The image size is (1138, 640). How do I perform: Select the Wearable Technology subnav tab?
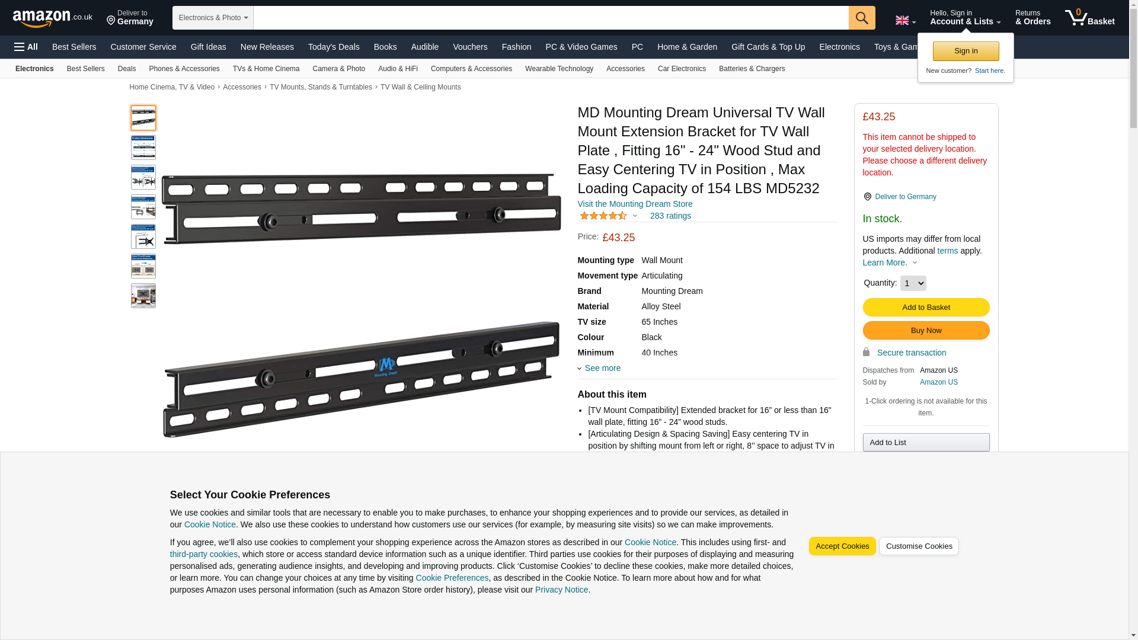pos(559,69)
